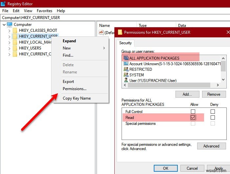The height and width of the screenshot is (174, 230).
Task: Expand the HKEY_CLASSES_ROOT node arrow
Action: pyautogui.click(x=10, y=30)
